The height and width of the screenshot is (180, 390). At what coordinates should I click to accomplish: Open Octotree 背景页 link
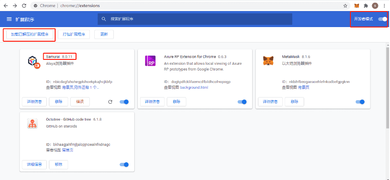click(x=68, y=150)
